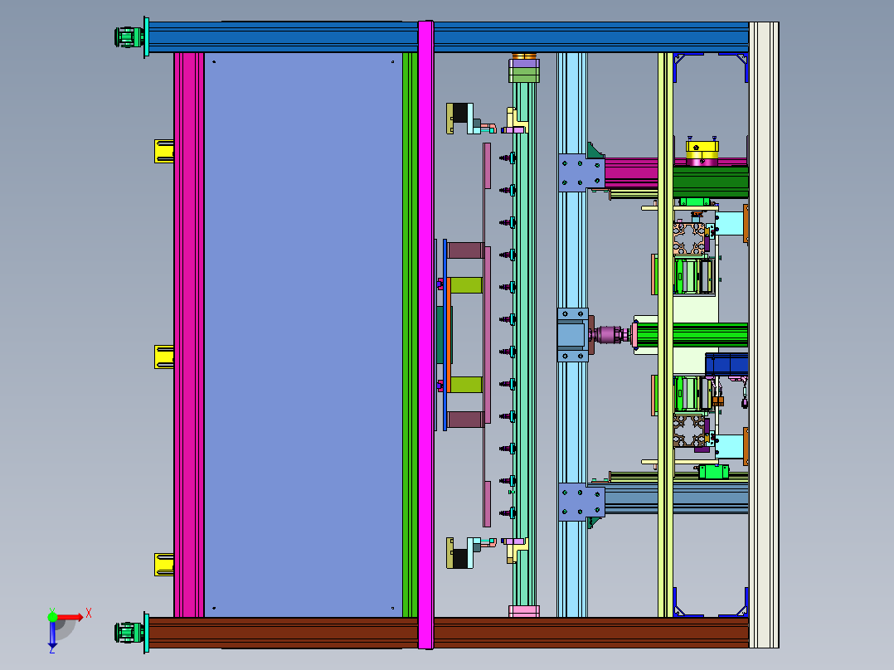The height and width of the screenshot is (670, 894).
Task: Select the upper blue-gray bolted corner plate
Action: coord(581,172)
